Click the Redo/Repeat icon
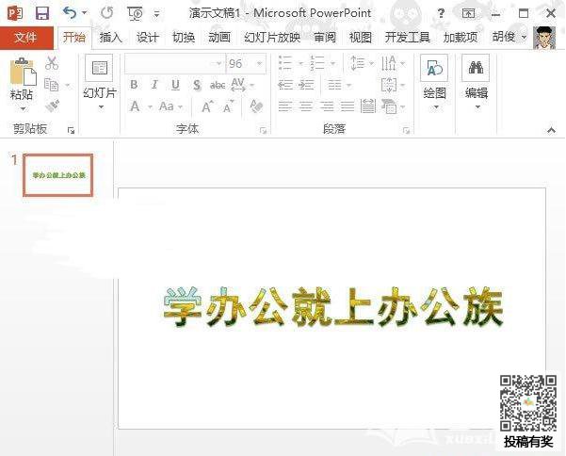 click(x=106, y=13)
